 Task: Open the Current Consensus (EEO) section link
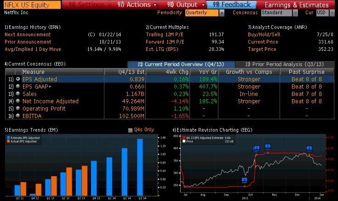pos(35,64)
